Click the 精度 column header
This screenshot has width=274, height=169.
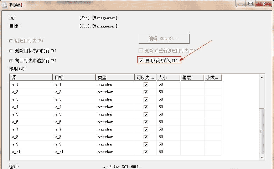[192, 77]
